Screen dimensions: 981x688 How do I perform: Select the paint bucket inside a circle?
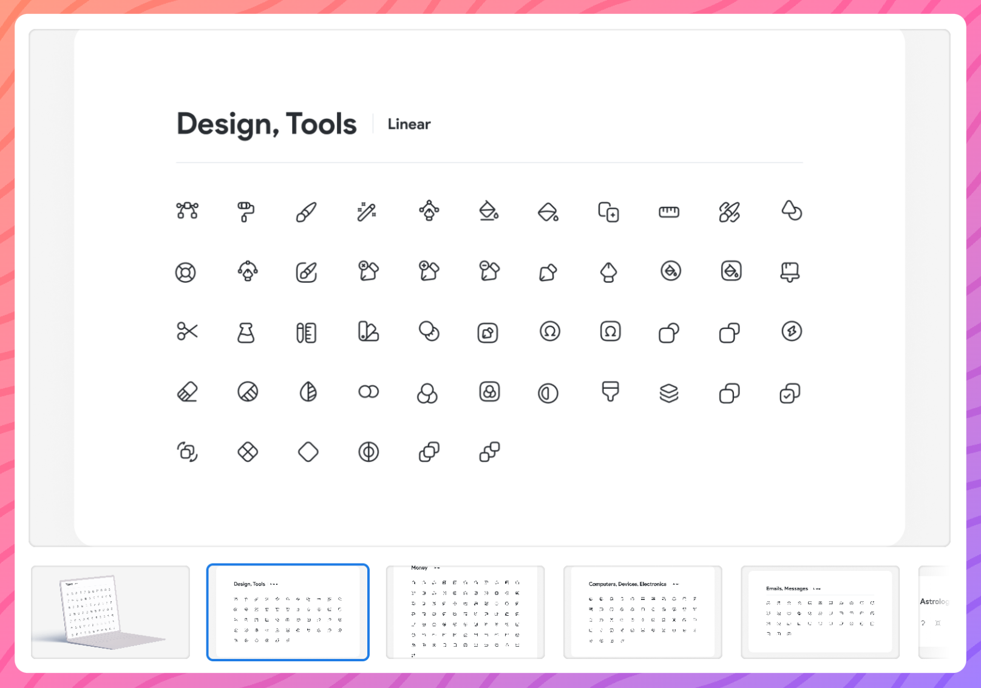(671, 271)
